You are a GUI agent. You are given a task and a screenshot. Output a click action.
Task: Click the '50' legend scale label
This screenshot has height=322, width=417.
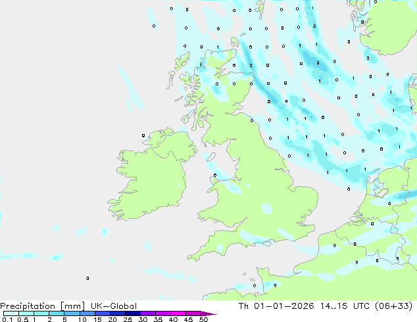tap(203, 319)
